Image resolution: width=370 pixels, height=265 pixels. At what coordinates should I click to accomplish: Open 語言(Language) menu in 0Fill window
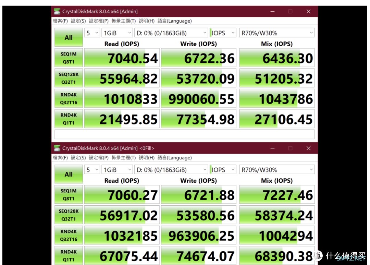pyautogui.click(x=175, y=158)
